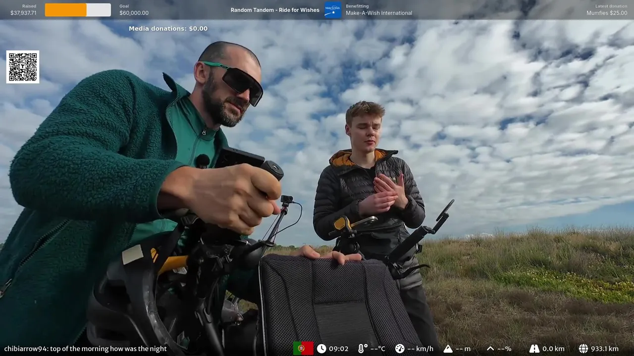634x356 pixels.
Task: Click the speedometer km/h icon
Action: (400, 349)
